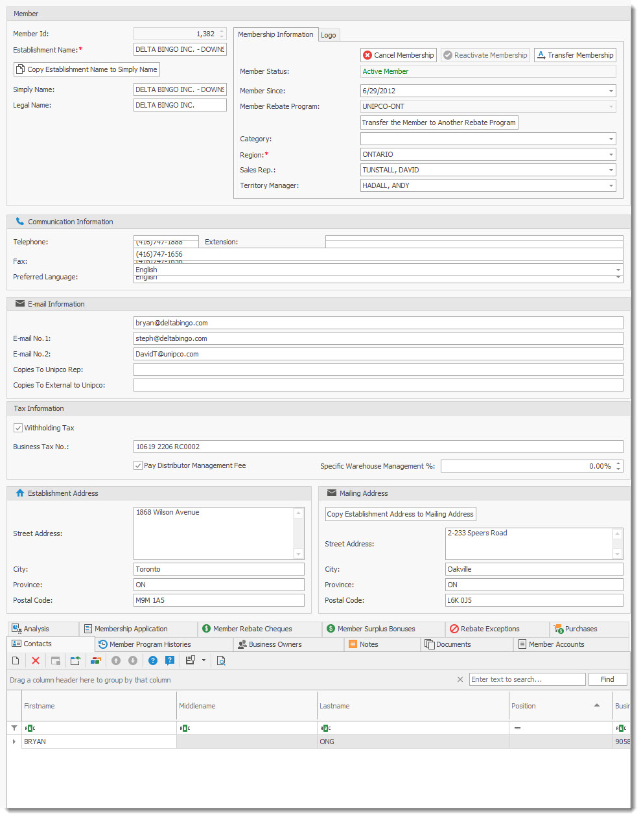Screen dimensions: 641x818
Task: Open the Business Owners tab
Action: (x=275, y=644)
